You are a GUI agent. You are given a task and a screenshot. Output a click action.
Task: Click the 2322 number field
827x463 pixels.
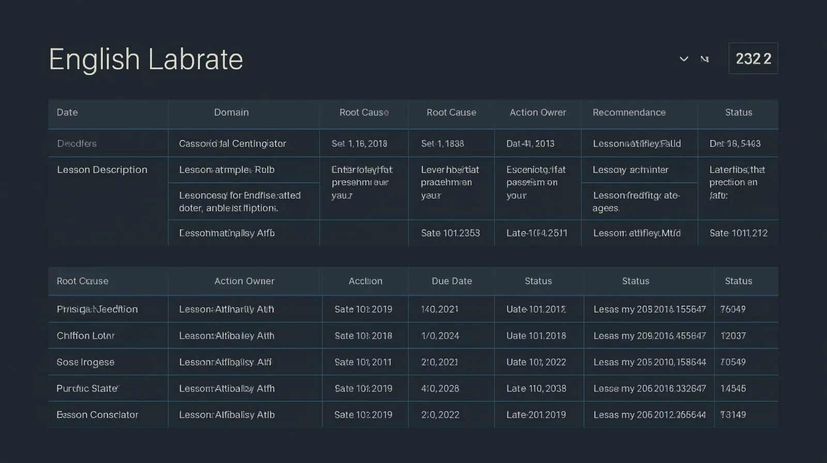pos(753,58)
